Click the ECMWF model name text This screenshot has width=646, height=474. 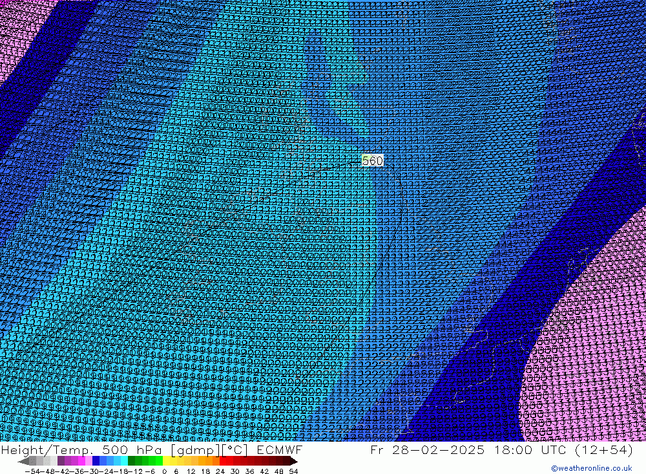point(280,449)
